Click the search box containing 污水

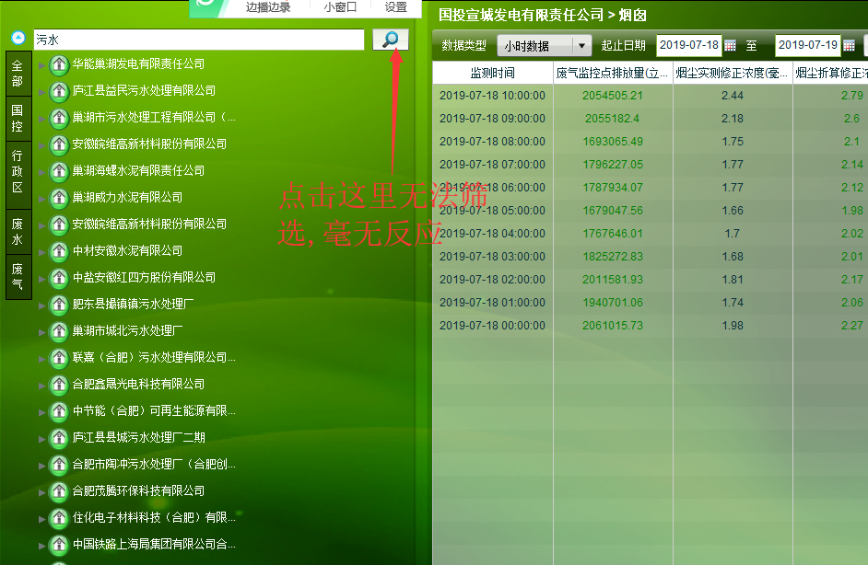(x=199, y=40)
